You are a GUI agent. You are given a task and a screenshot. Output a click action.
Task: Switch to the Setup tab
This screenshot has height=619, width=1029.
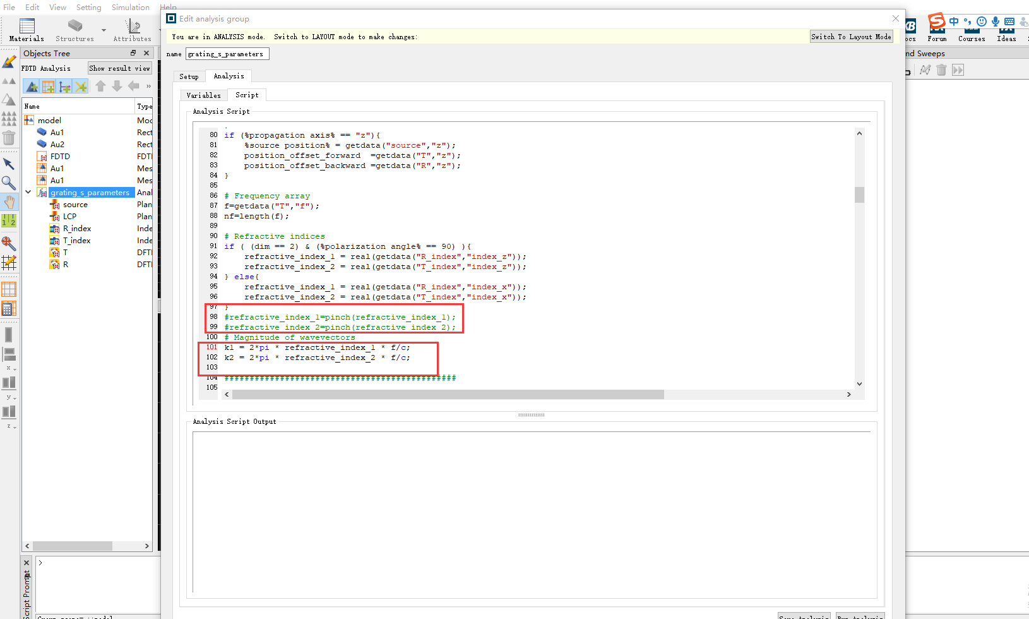click(189, 76)
